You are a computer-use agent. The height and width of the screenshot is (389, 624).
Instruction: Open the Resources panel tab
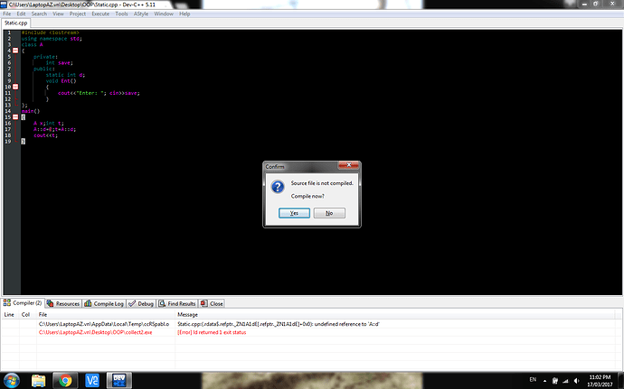[64, 304]
